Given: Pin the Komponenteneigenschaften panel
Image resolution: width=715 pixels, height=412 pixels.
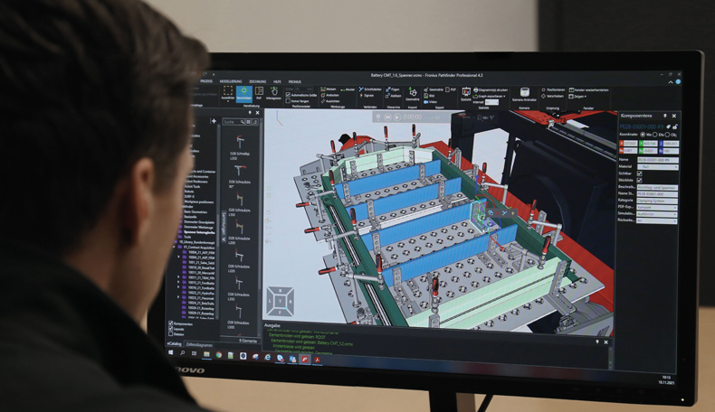Looking at the screenshot, I should 665,116.
